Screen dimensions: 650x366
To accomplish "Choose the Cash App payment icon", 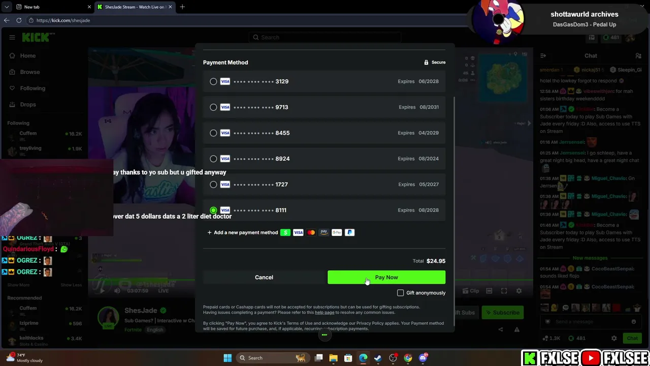I will pyautogui.click(x=285, y=232).
